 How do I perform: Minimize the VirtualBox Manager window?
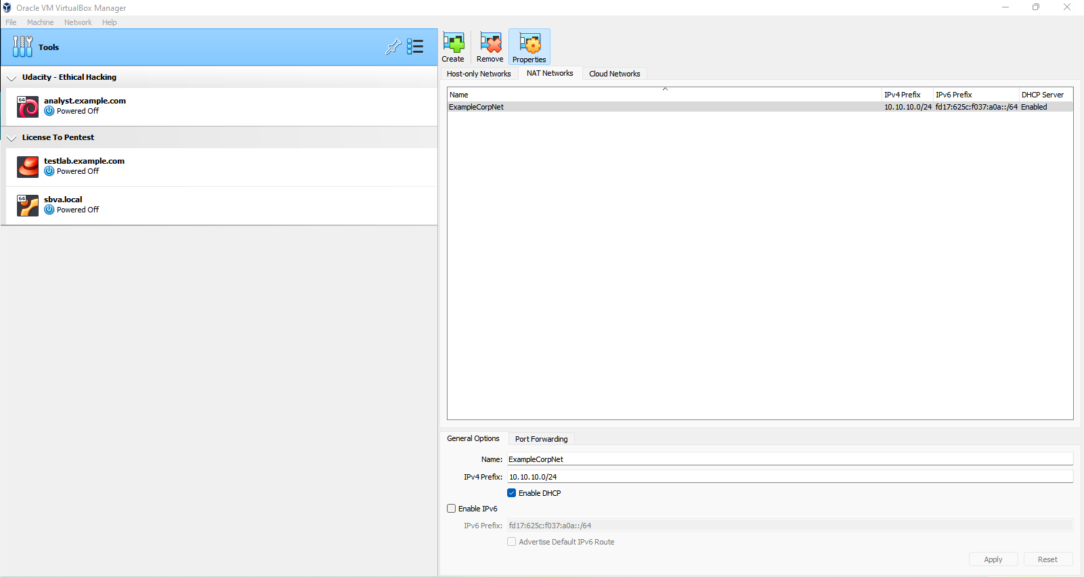point(1005,7)
